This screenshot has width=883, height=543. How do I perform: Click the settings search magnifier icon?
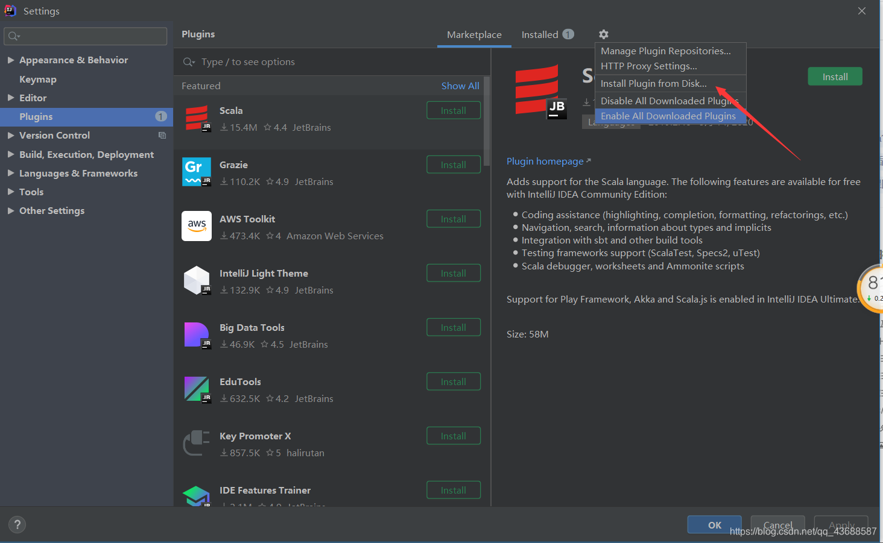click(x=14, y=36)
